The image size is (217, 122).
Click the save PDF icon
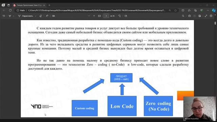(x=195, y=16)
